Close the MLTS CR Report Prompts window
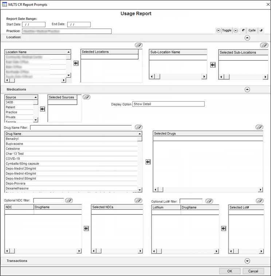 tap(268, 4)
